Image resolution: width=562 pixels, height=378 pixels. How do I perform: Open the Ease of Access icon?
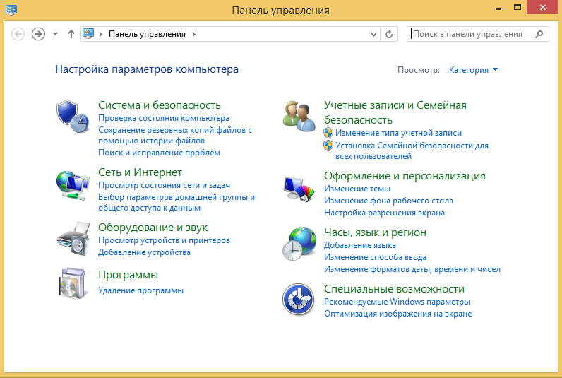pos(298,300)
